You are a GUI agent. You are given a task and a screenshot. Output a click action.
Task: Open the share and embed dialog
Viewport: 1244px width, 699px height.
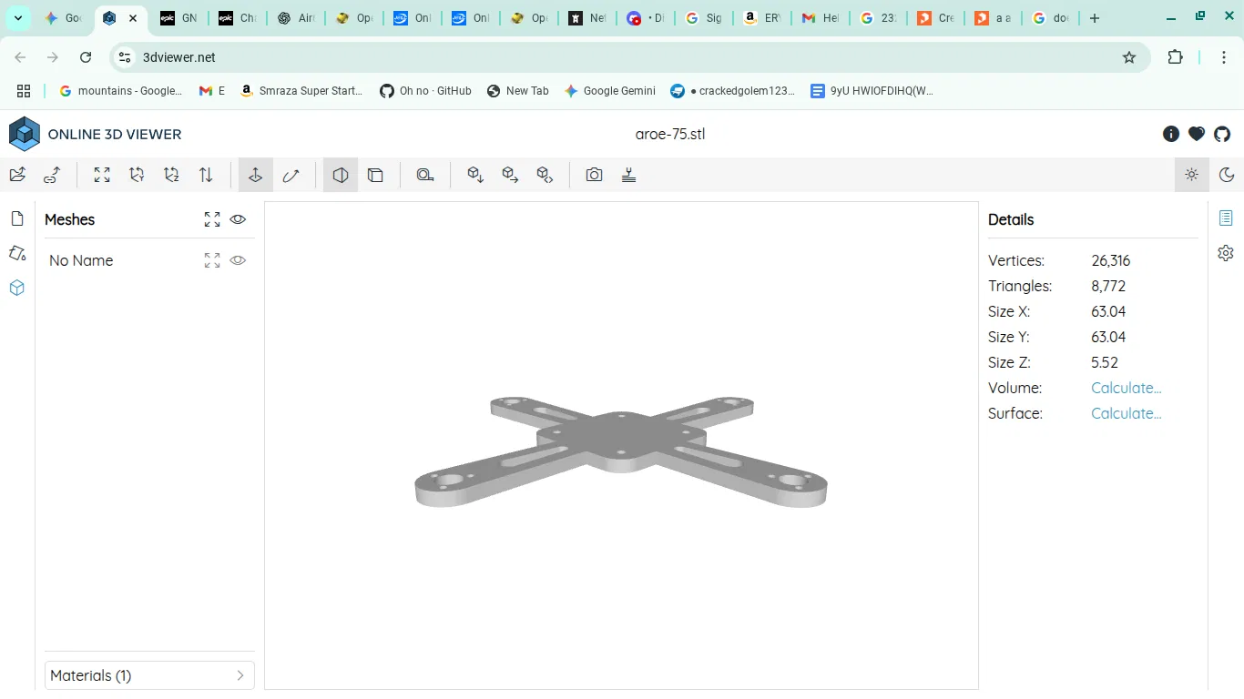(545, 175)
